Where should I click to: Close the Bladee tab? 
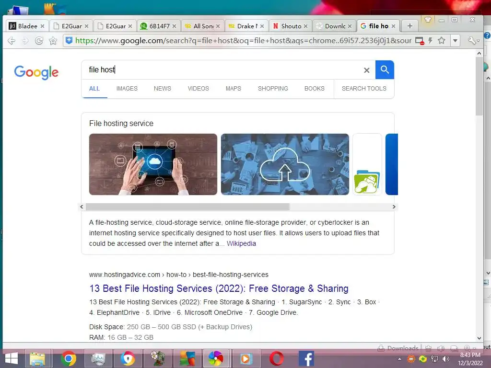(42, 26)
